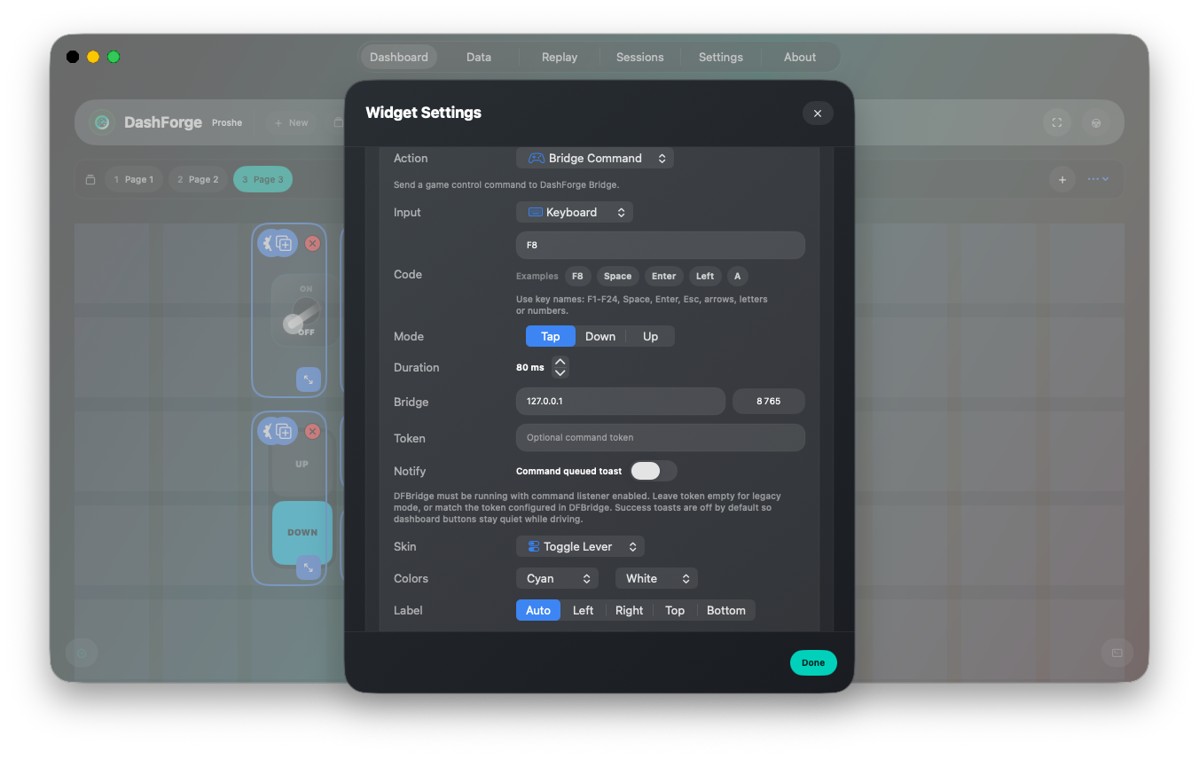The height and width of the screenshot is (759, 1199).
Task: Toggle Command queued toast switch
Action: click(654, 471)
